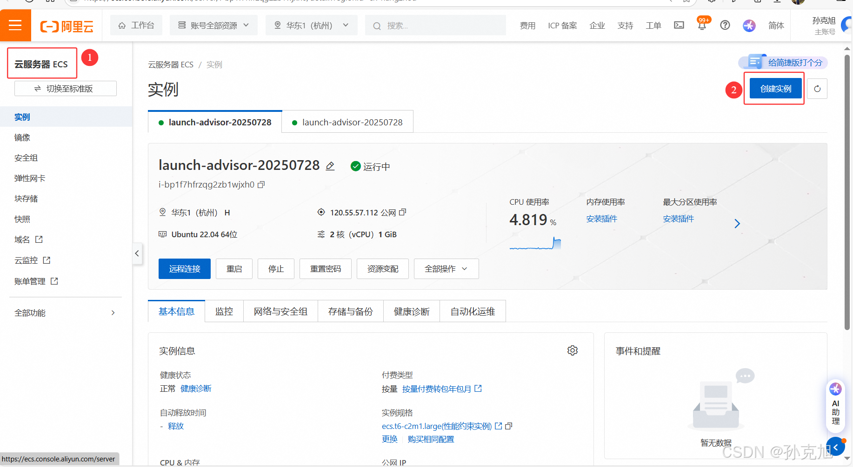The width and height of the screenshot is (853, 467).
Task: Collapse the left sidebar with arrow handle
Action: tap(137, 253)
